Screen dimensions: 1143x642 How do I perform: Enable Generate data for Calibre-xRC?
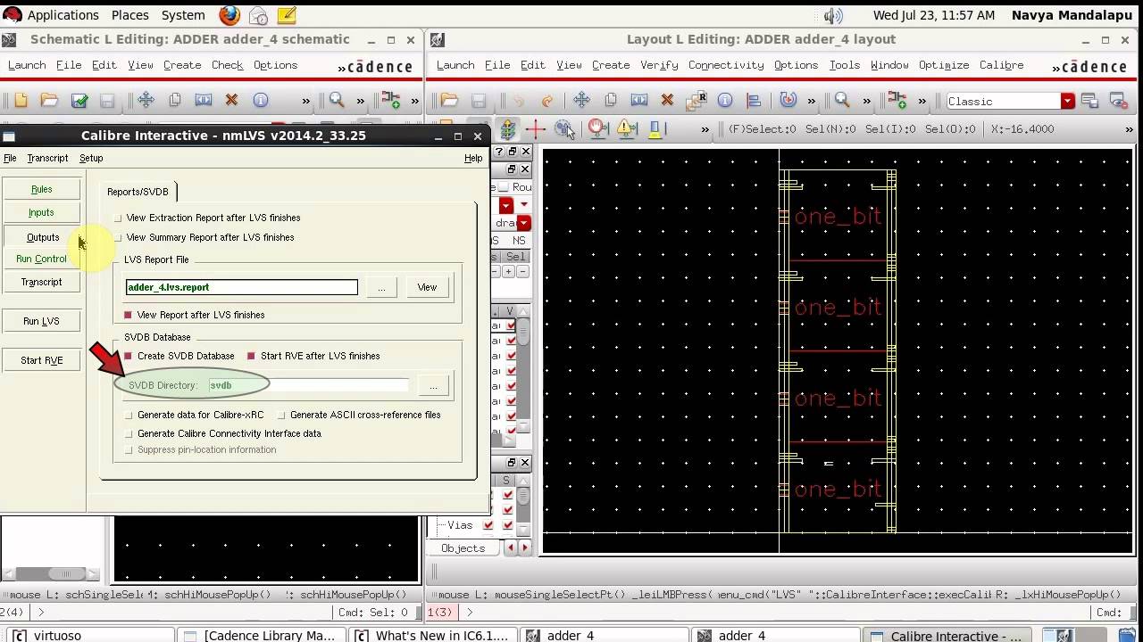click(x=129, y=415)
